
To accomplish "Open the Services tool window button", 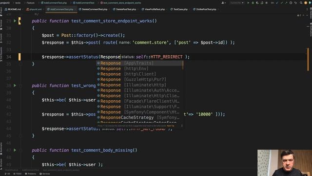I will pyautogui.click(x=44, y=174).
